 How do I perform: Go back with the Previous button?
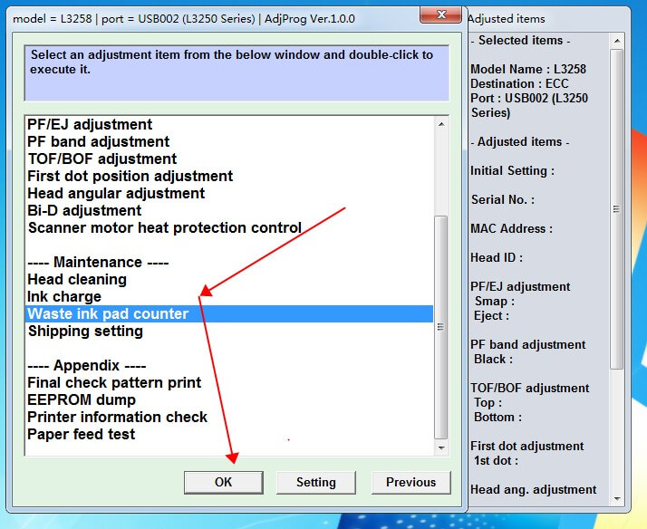(410, 482)
